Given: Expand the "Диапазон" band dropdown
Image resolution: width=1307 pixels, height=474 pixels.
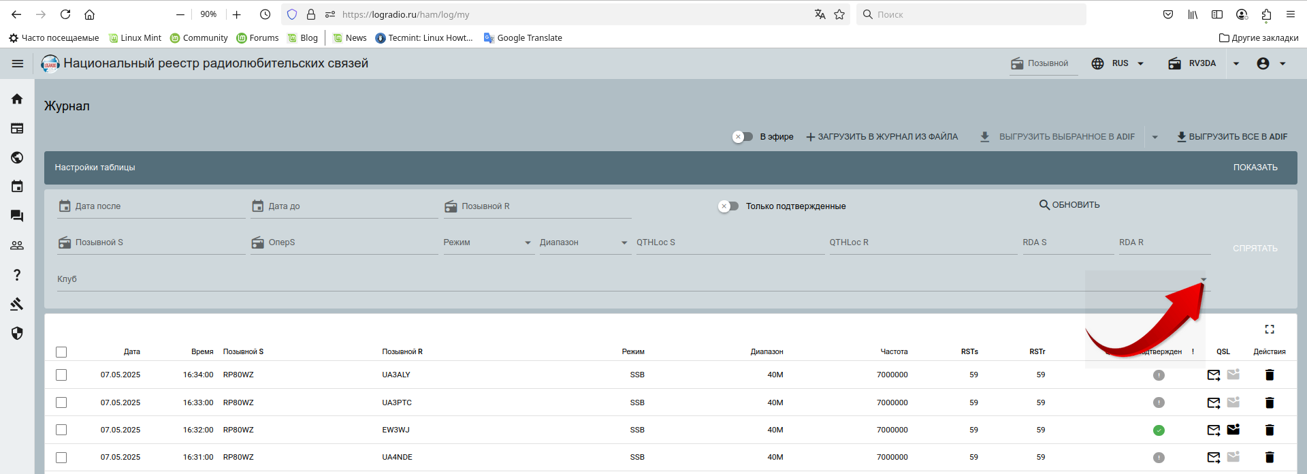Looking at the screenshot, I should [x=584, y=242].
